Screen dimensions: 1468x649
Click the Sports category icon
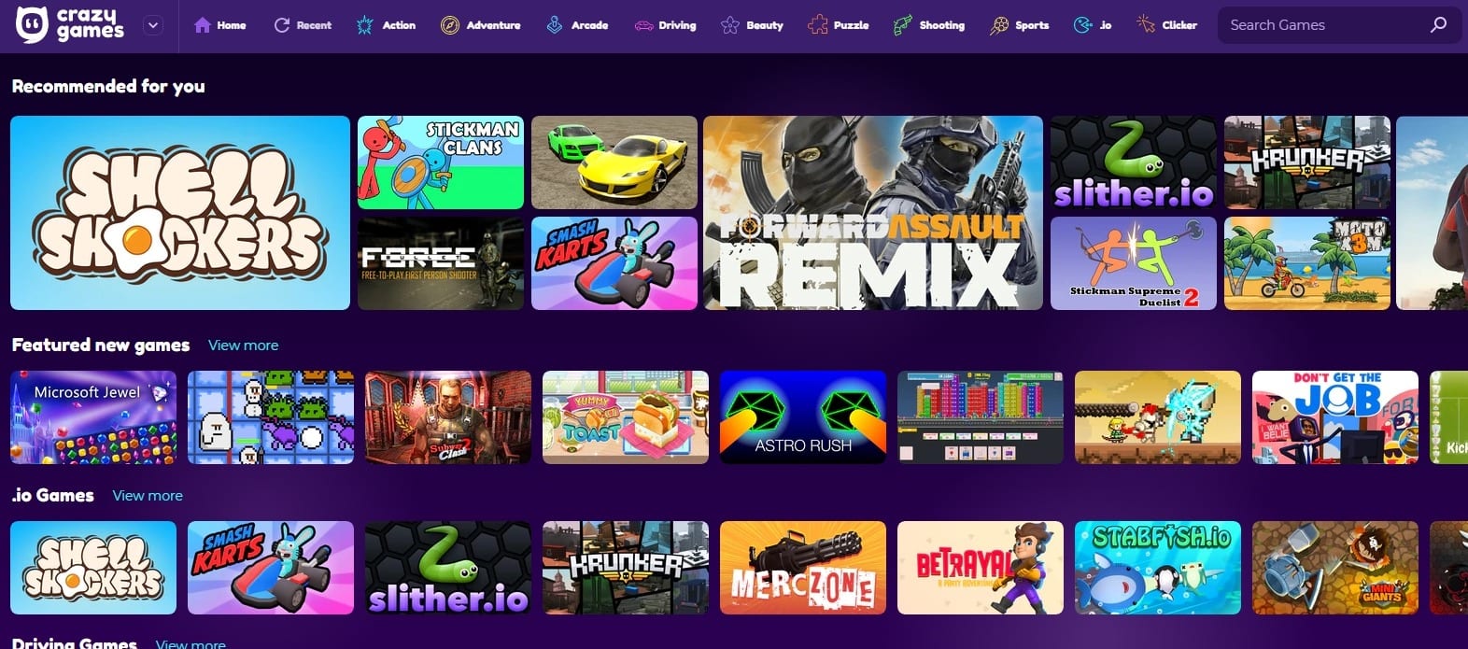click(999, 25)
